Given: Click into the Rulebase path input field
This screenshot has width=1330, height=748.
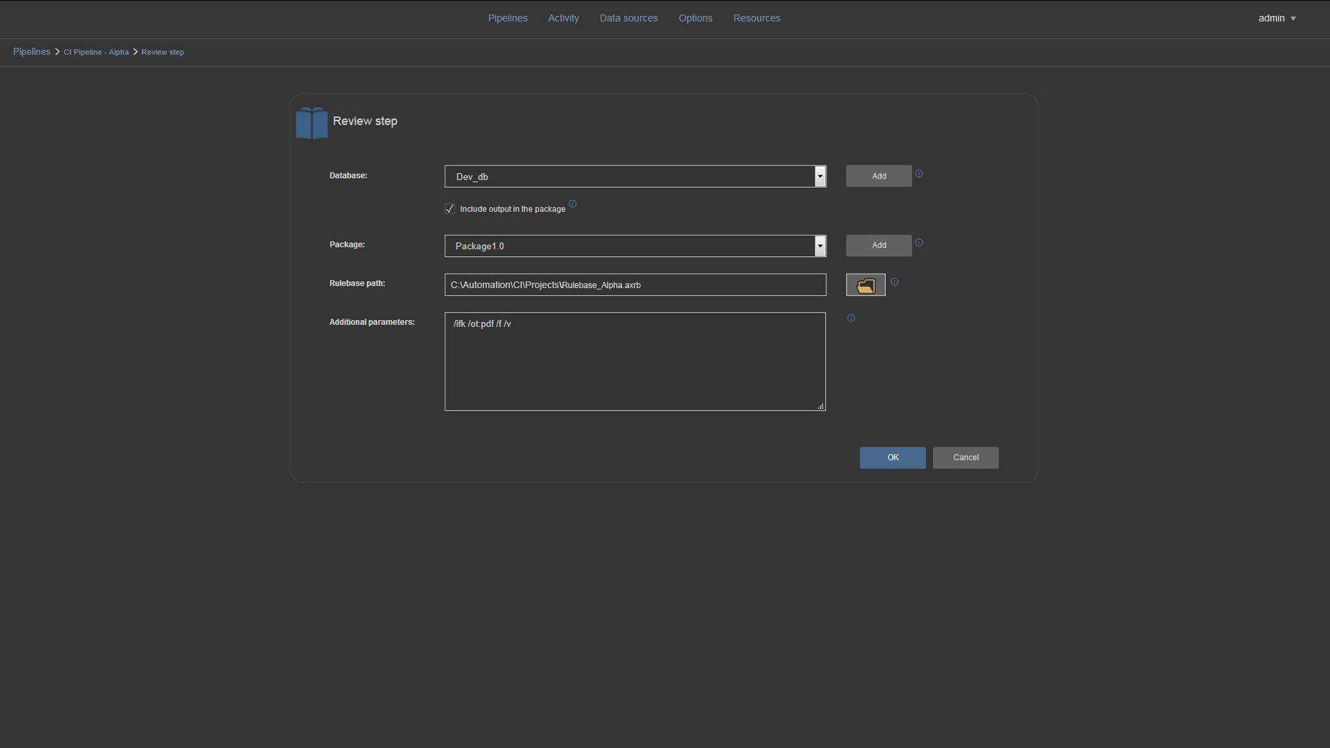Looking at the screenshot, I should click(635, 285).
